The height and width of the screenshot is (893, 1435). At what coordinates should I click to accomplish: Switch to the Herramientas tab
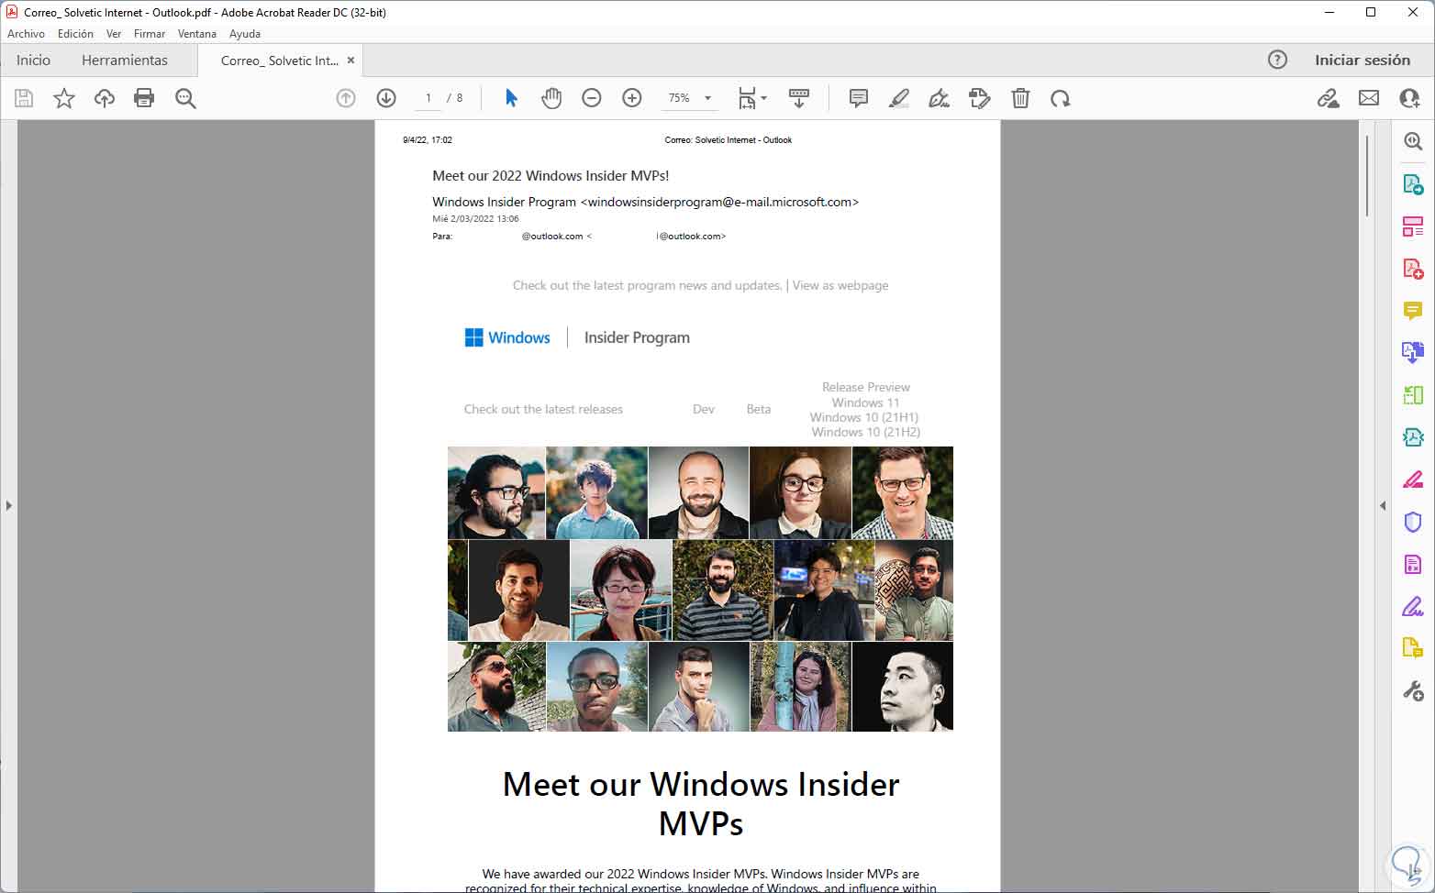point(125,60)
